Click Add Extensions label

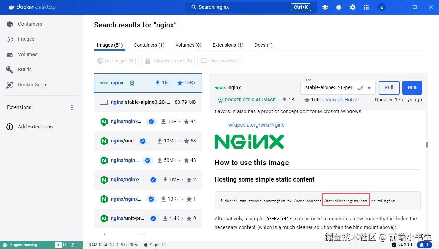point(35,127)
